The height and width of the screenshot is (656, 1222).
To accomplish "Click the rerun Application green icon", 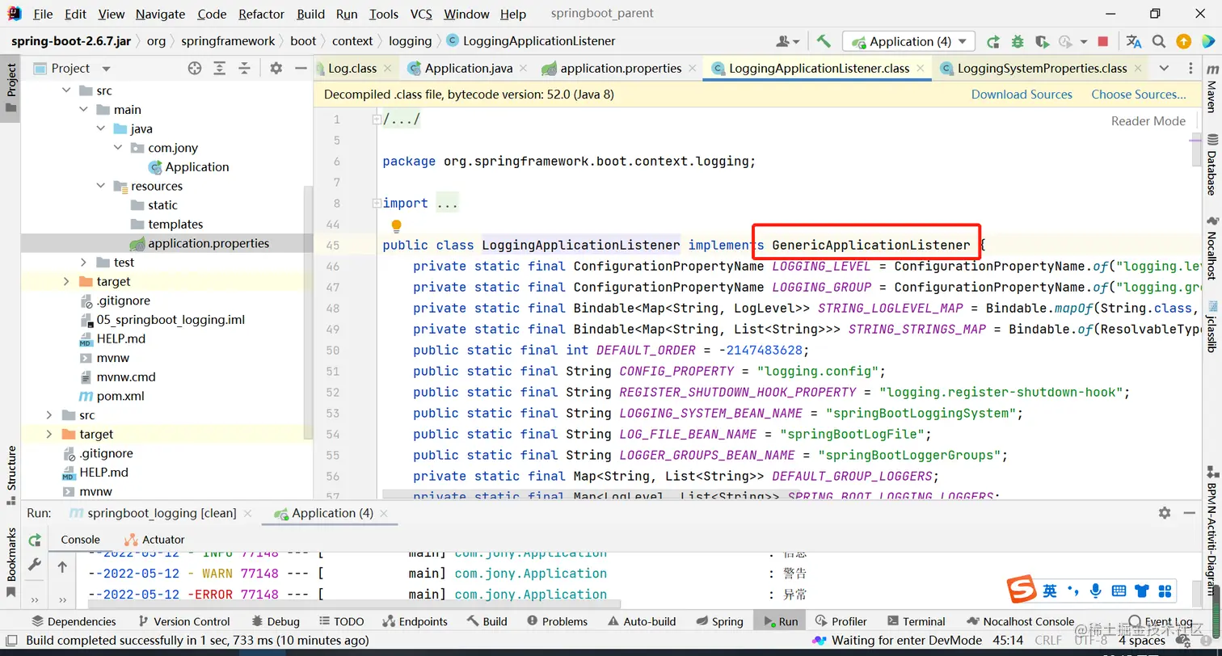I will point(993,41).
